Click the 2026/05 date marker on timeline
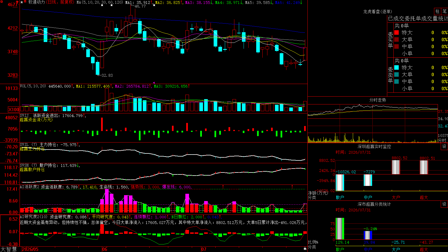448x252 pixels. [30, 249]
